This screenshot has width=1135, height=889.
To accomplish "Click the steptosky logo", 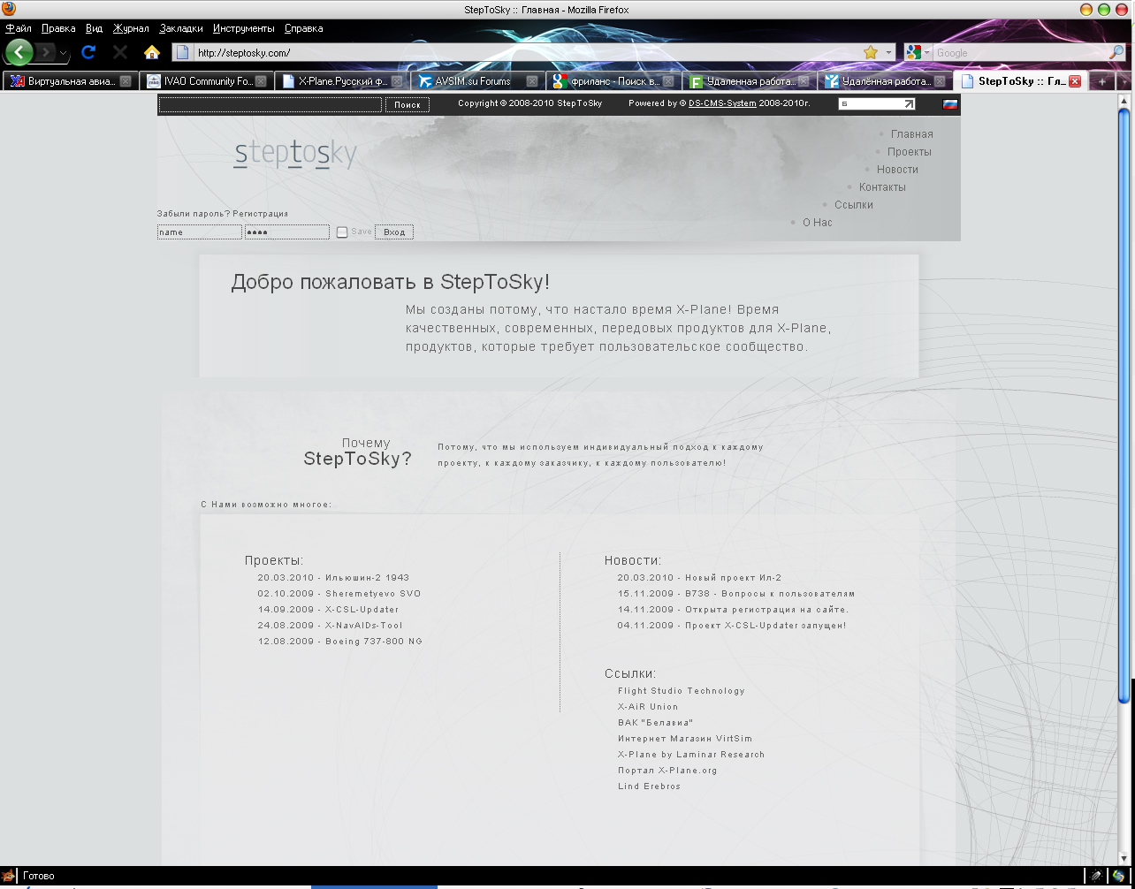I will point(295,154).
